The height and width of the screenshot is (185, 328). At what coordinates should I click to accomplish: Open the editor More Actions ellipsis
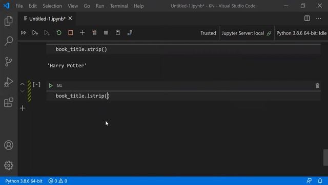click(x=319, y=18)
